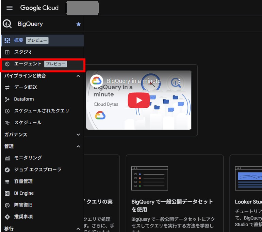Click the データ転送 transfer arrows icon
The image size is (262, 232).
7,87
